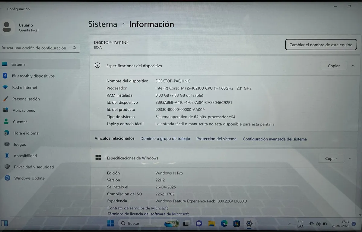Open Microsoft Store from taskbar
The width and height of the screenshot is (362, 232).
(x=237, y=224)
